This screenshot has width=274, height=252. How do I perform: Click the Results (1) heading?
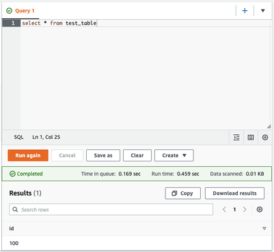tap(25, 193)
